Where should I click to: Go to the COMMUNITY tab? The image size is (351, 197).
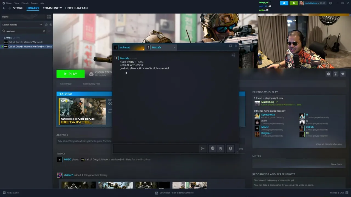tap(52, 8)
